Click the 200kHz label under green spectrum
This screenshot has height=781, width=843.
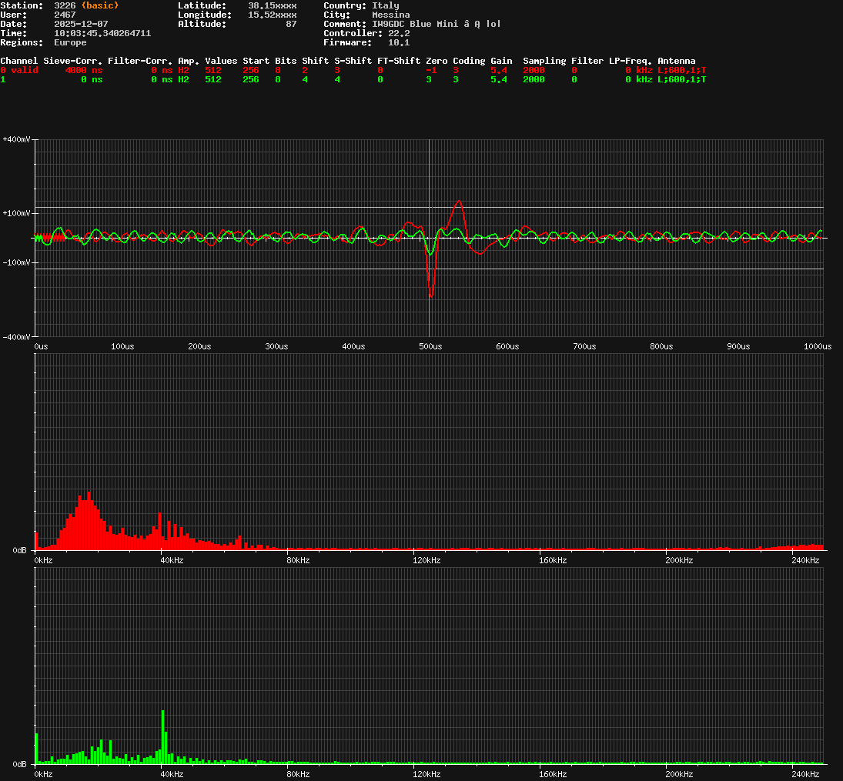(x=679, y=774)
